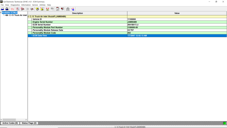Click the value OCT07
The height and width of the screenshot is (128, 227).
(130, 30)
